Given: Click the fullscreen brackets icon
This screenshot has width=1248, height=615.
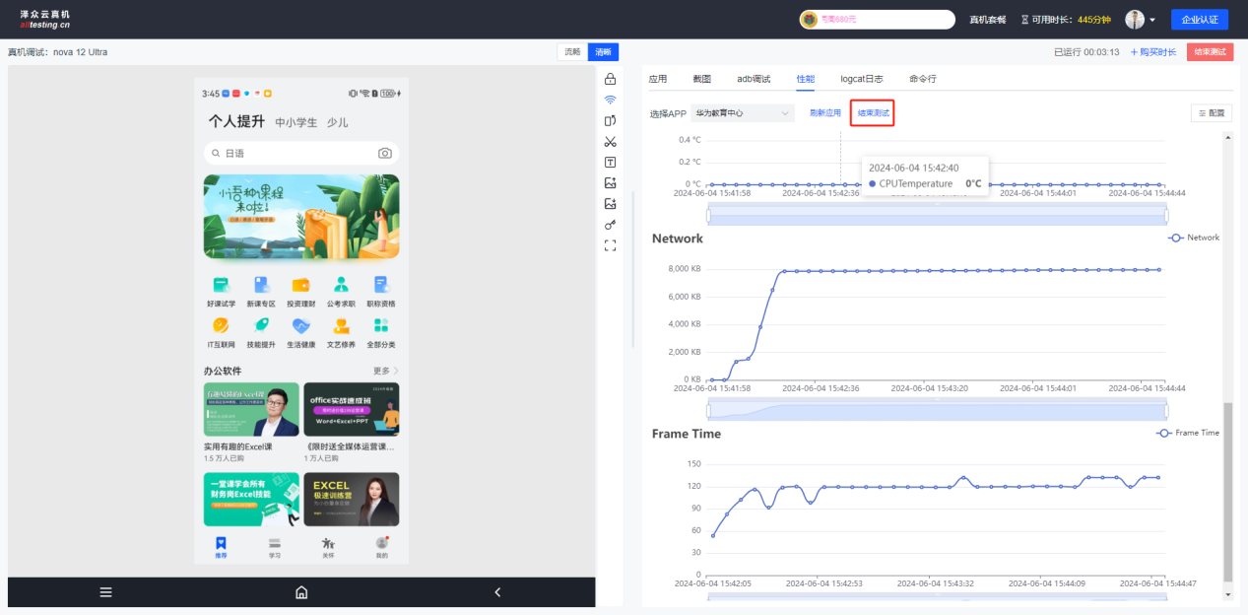Looking at the screenshot, I should point(610,244).
